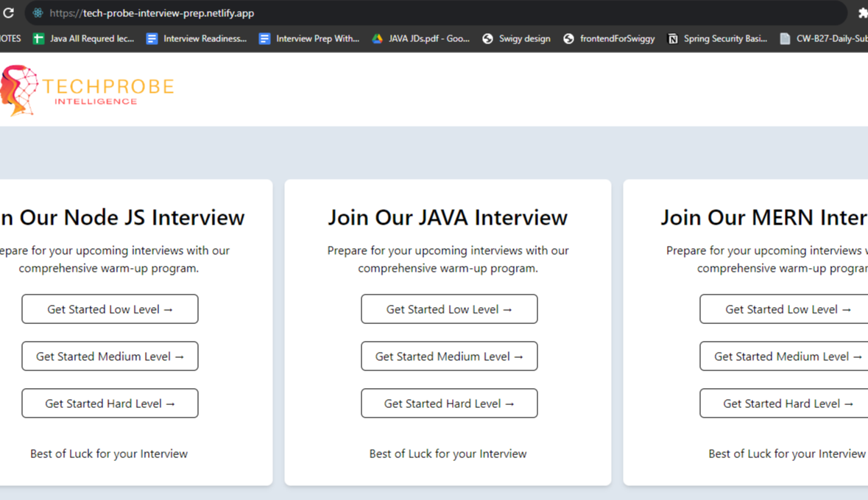Screen dimensions: 868x500
Task: Open the extensions puzzle icon
Action: [862, 13]
